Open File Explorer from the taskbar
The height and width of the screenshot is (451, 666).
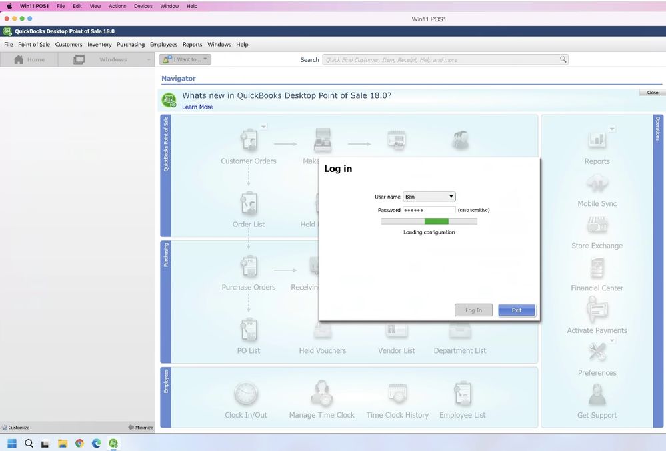pyautogui.click(x=63, y=444)
